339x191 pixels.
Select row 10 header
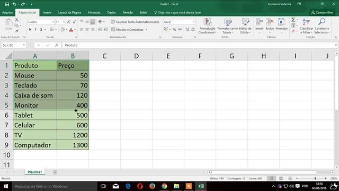point(6,155)
